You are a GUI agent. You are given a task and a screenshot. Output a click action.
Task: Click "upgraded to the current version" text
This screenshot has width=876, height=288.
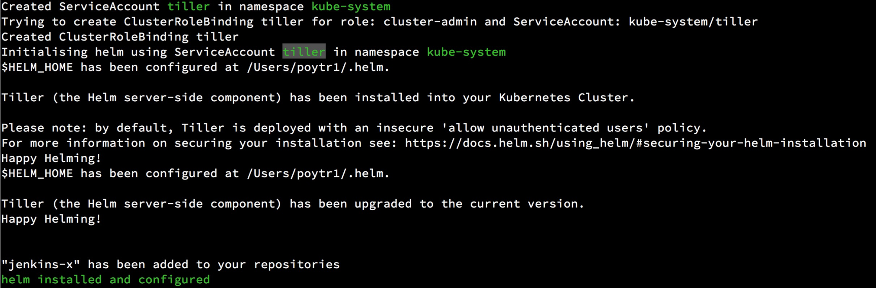pos(469,204)
